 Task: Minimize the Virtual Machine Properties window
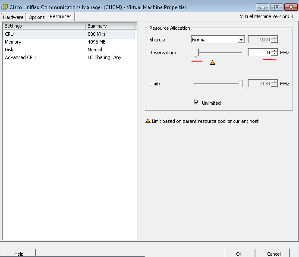[262, 7]
